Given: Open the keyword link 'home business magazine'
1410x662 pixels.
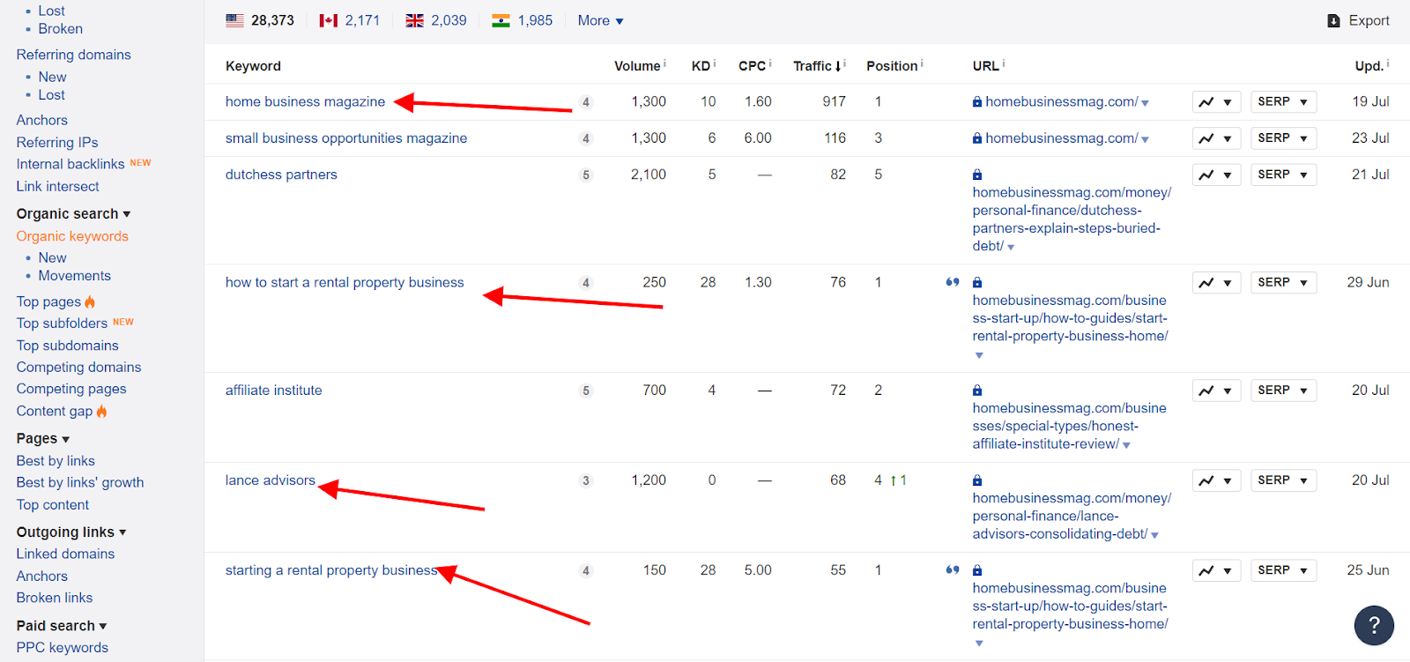Looking at the screenshot, I should click(x=305, y=101).
